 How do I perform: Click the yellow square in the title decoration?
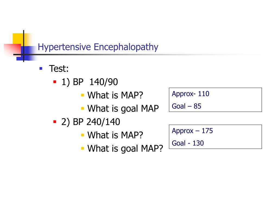(x=18, y=39)
